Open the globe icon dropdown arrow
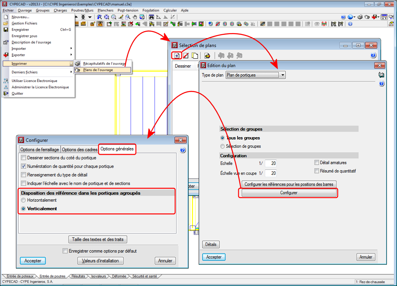The image size is (397, 286). click(x=355, y=17)
